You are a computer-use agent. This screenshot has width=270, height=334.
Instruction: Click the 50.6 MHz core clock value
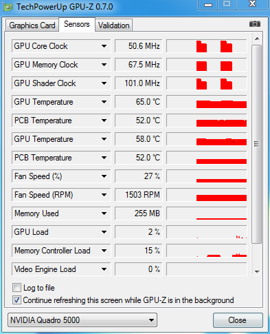point(139,46)
